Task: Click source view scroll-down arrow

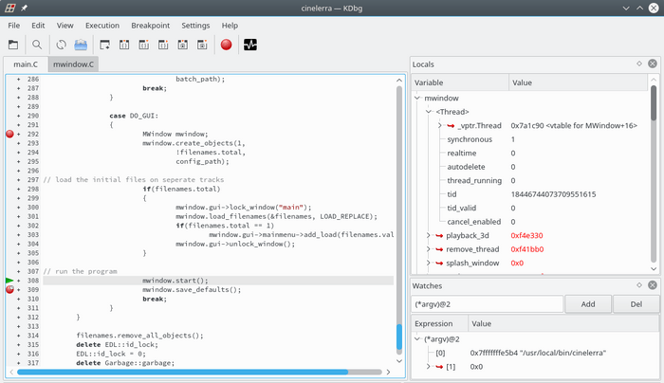Action: coord(399,360)
